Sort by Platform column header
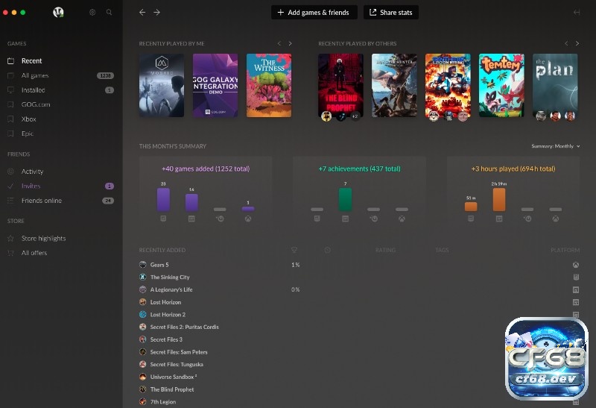 click(x=565, y=250)
